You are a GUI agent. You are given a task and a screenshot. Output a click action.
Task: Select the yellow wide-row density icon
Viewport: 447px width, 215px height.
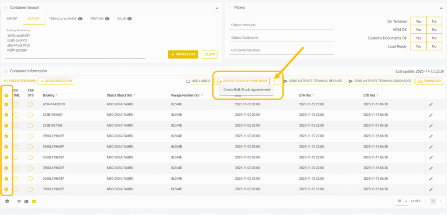tap(34, 201)
